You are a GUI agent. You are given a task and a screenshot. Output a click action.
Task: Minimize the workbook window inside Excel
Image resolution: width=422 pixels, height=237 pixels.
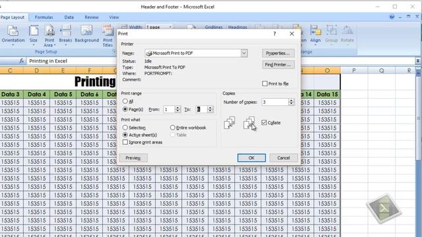click(x=400, y=17)
